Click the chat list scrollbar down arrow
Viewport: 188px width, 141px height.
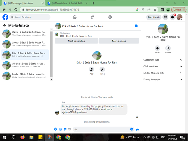pyautogui.click(x=51, y=79)
